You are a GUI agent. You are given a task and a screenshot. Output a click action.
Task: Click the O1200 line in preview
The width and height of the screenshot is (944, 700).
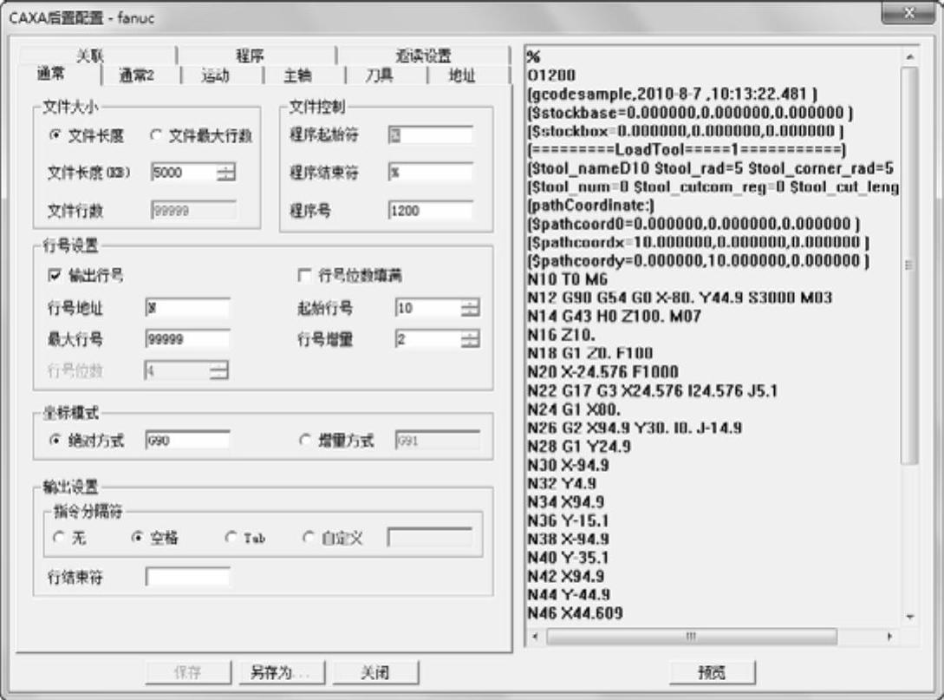pyautogui.click(x=551, y=75)
